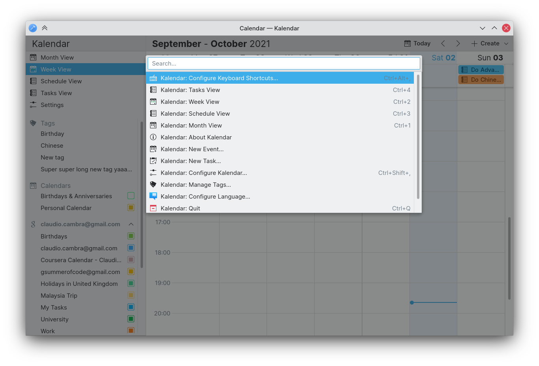Toggle the My Tasks calendar checkbox
The image size is (539, 366).
131,307
